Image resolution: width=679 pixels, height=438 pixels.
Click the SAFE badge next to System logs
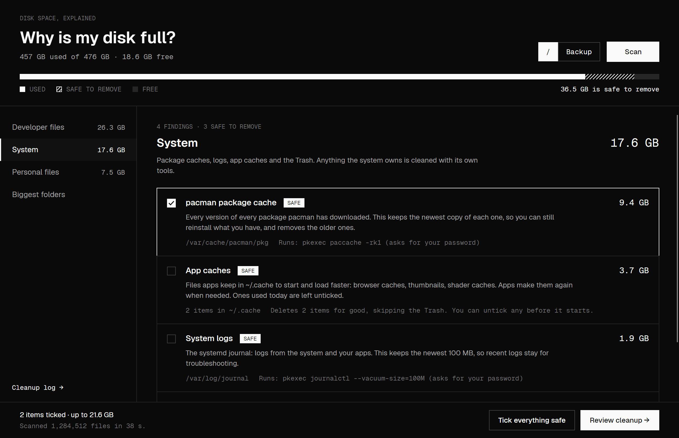tap(250, 339)
